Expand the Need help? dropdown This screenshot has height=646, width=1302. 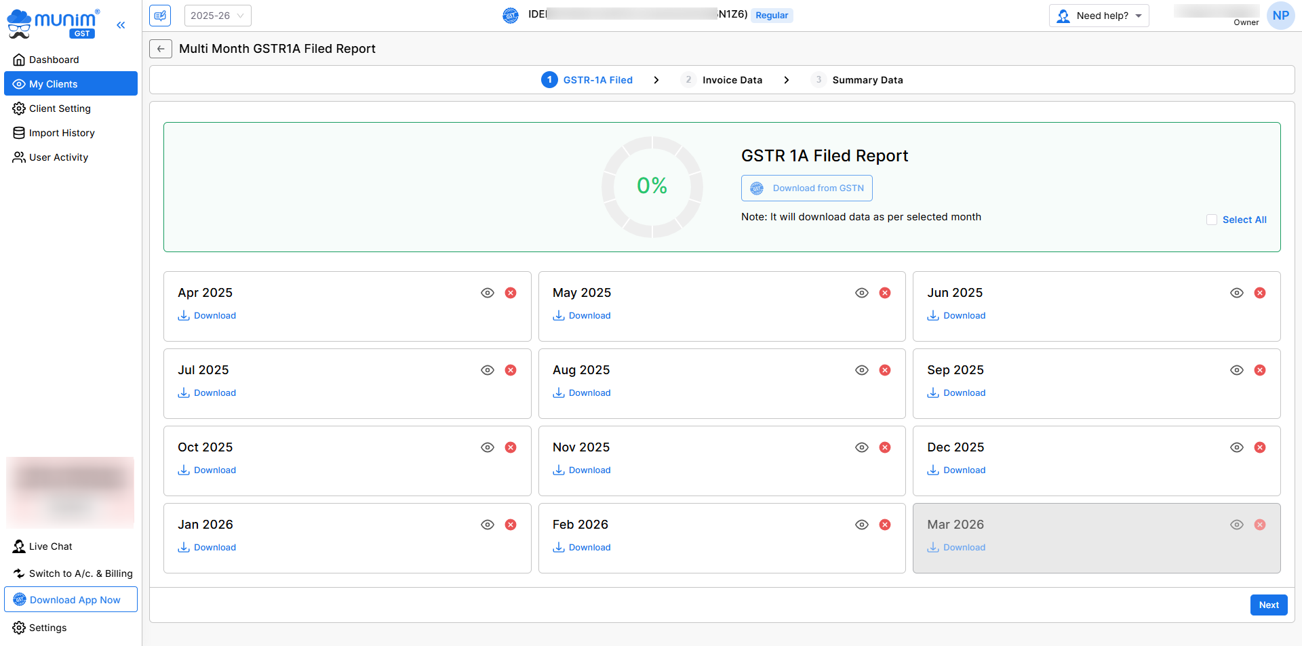click(x=1099, y=16)
